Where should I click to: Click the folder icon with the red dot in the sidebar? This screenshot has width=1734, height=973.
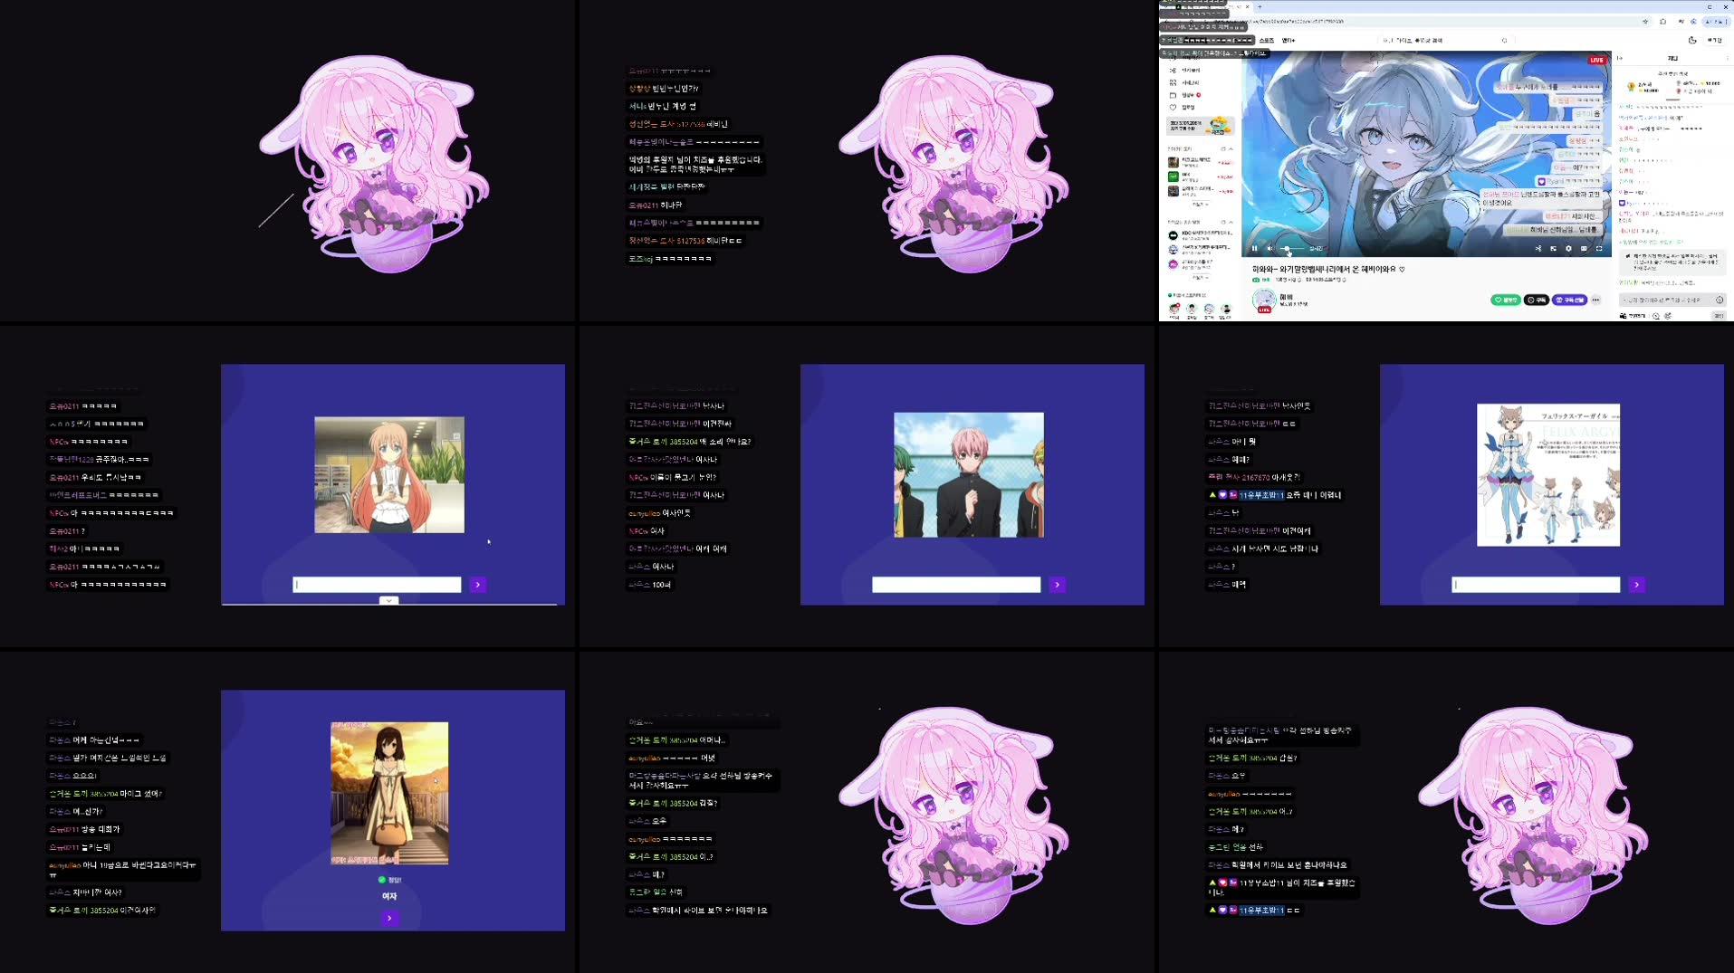pyautogui.click(x=1173, y=95)
